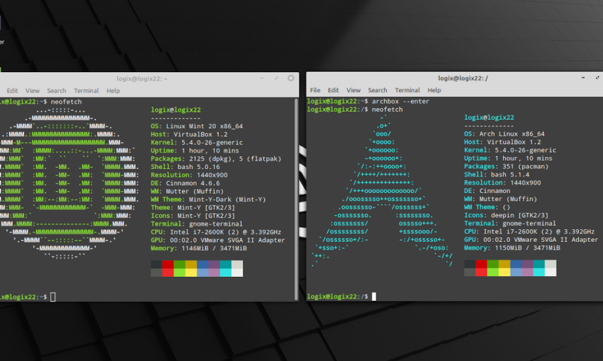603x361 pixels.
Task: Click 'archbox --enter' command text
Action: pyautogui.click(x=400, y=101)
